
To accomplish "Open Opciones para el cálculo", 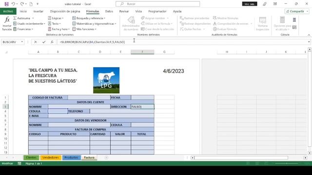I will pos(282,24).
